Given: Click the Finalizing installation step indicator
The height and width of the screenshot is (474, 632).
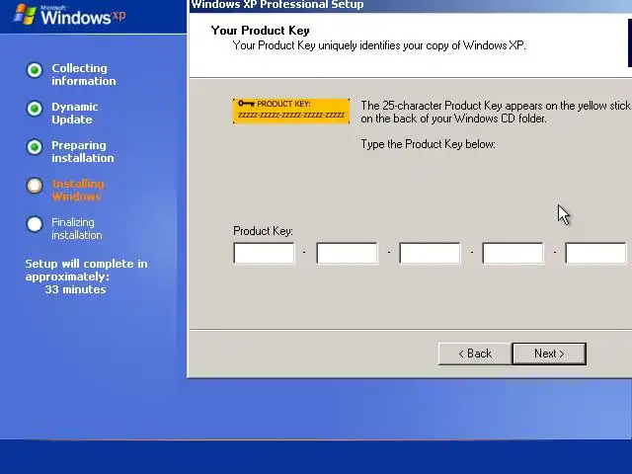Looking at the screenshot, I should point(35,224).
